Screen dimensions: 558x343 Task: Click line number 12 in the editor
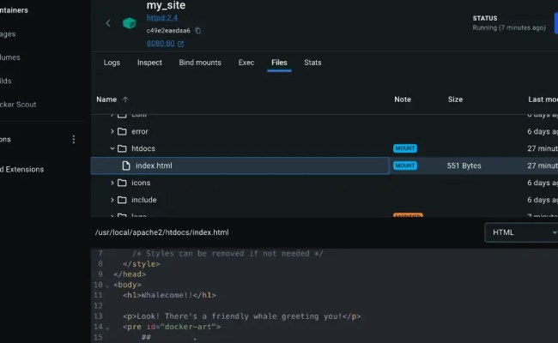98,306
